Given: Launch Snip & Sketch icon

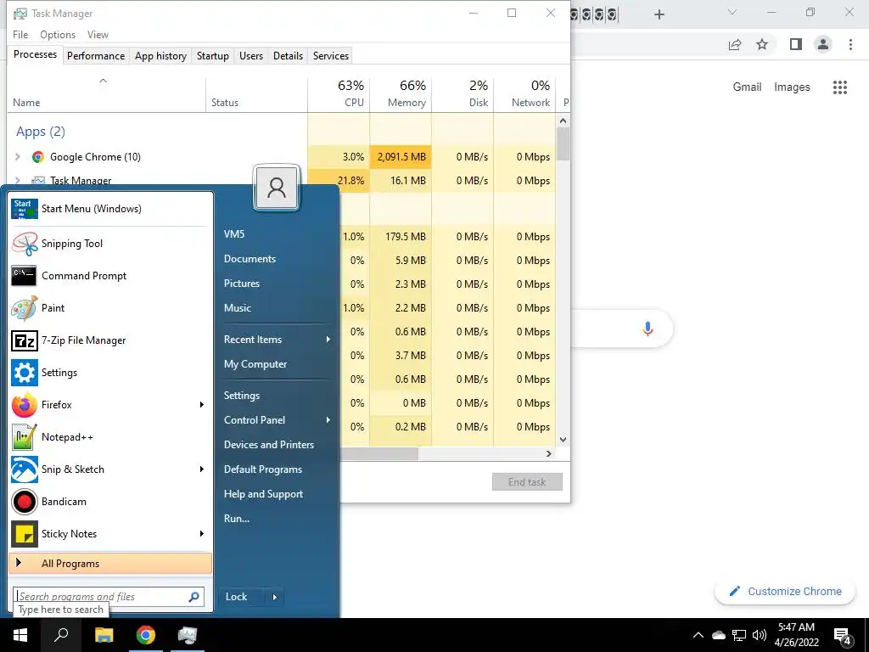Looking at the screenshot, I should click(25, 469).
